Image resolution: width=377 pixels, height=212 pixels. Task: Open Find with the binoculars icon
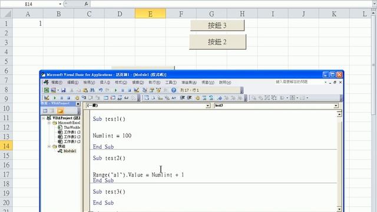click(x=92, y=90)
